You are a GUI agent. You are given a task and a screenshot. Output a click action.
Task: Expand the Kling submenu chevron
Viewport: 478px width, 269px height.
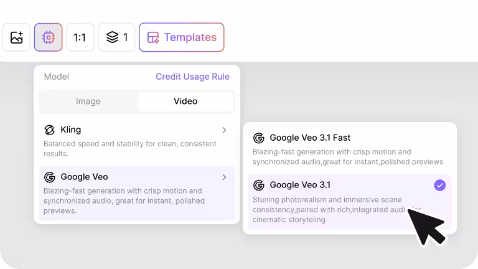coord(224,130)
